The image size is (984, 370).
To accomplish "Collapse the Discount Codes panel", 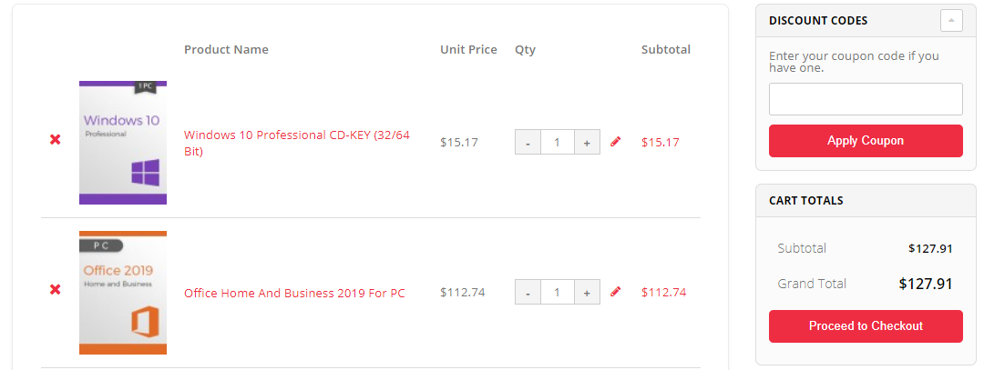I will pos(951,20).
